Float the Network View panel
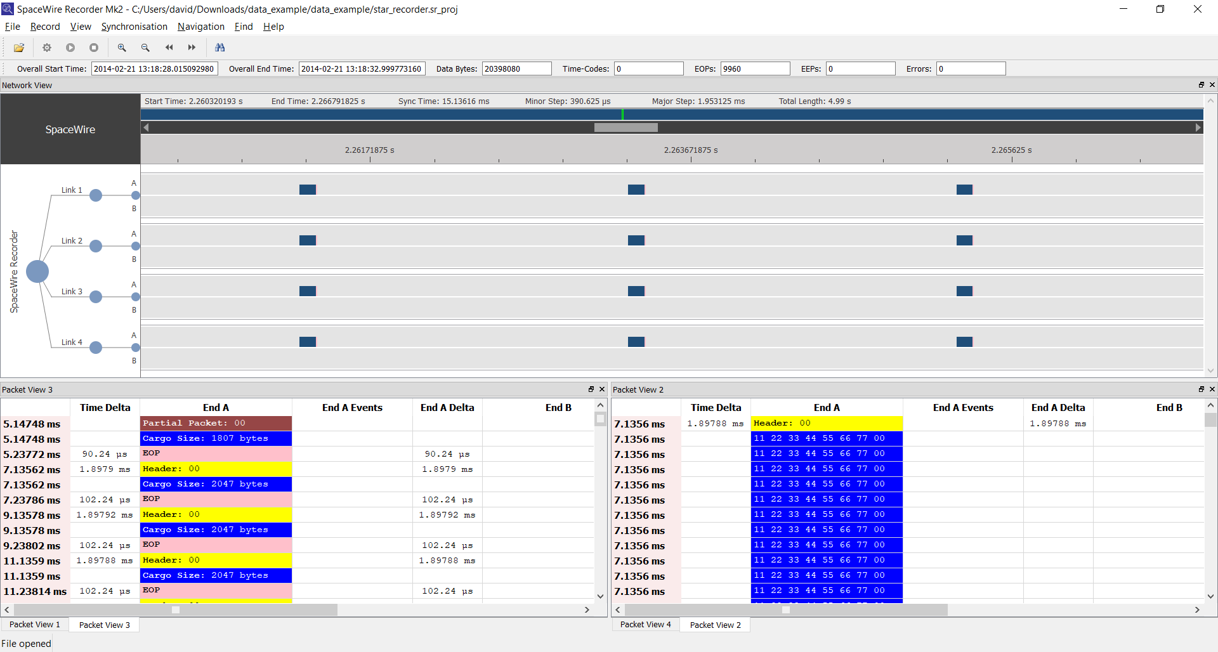Screen dimensions: 1218x652 tap(1201, 85)
